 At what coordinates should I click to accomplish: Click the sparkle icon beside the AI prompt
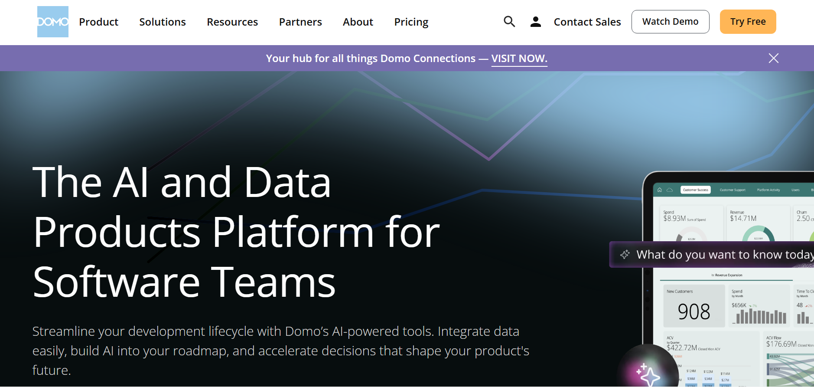(625, 254)
